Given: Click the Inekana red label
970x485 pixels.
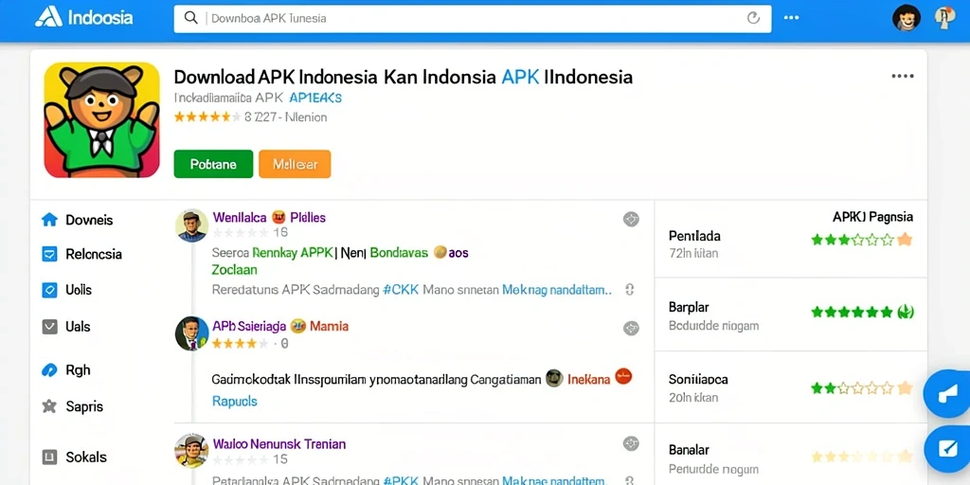Looking at the screenshot, I should tap(589, 378).
